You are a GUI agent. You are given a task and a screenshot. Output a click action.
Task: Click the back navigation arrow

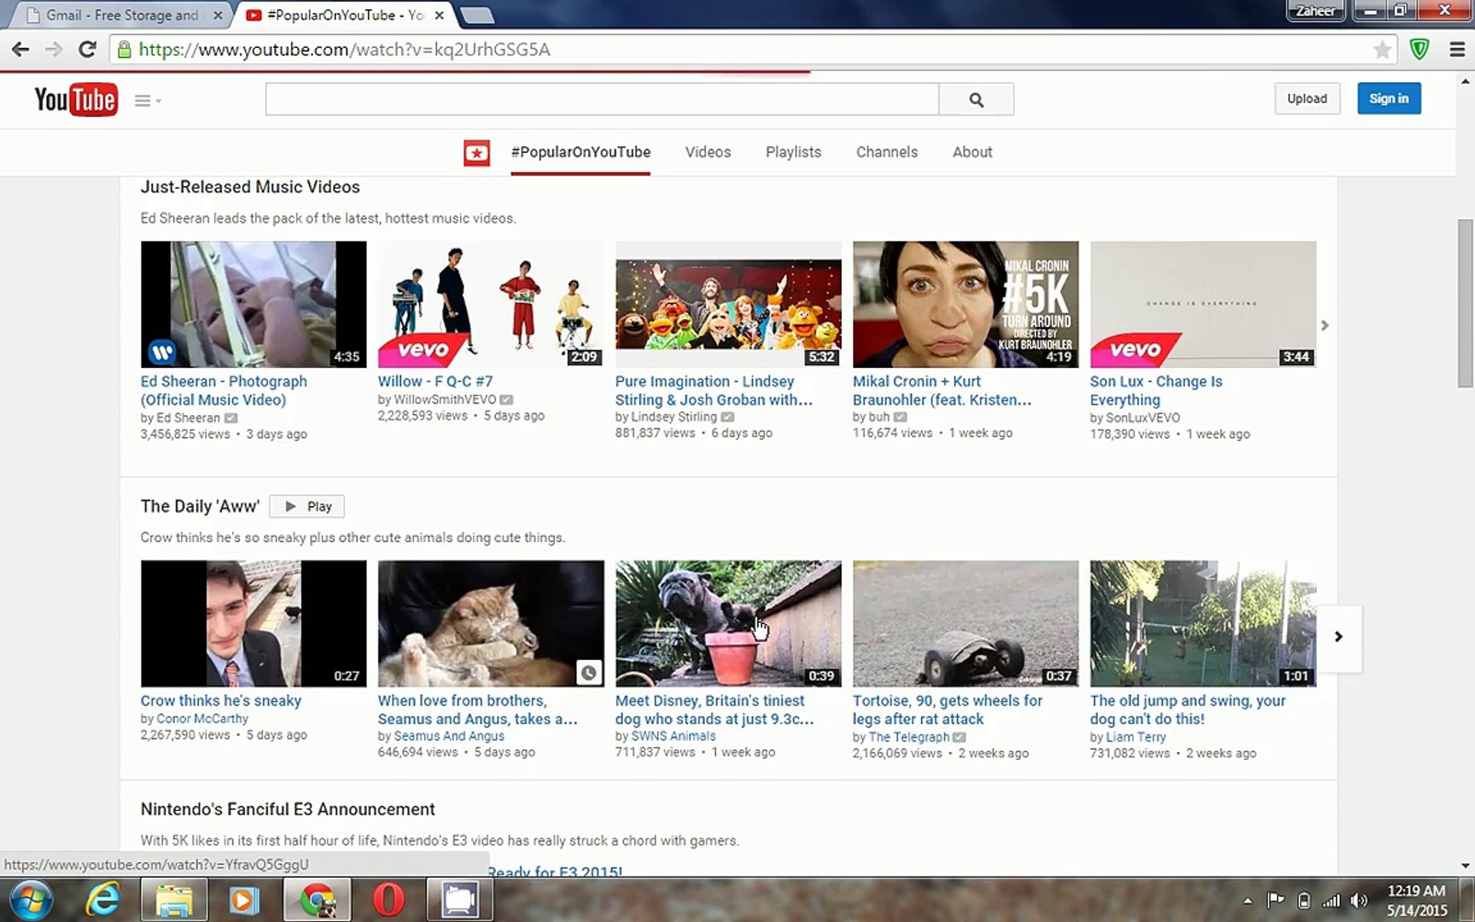click(20, 49)
